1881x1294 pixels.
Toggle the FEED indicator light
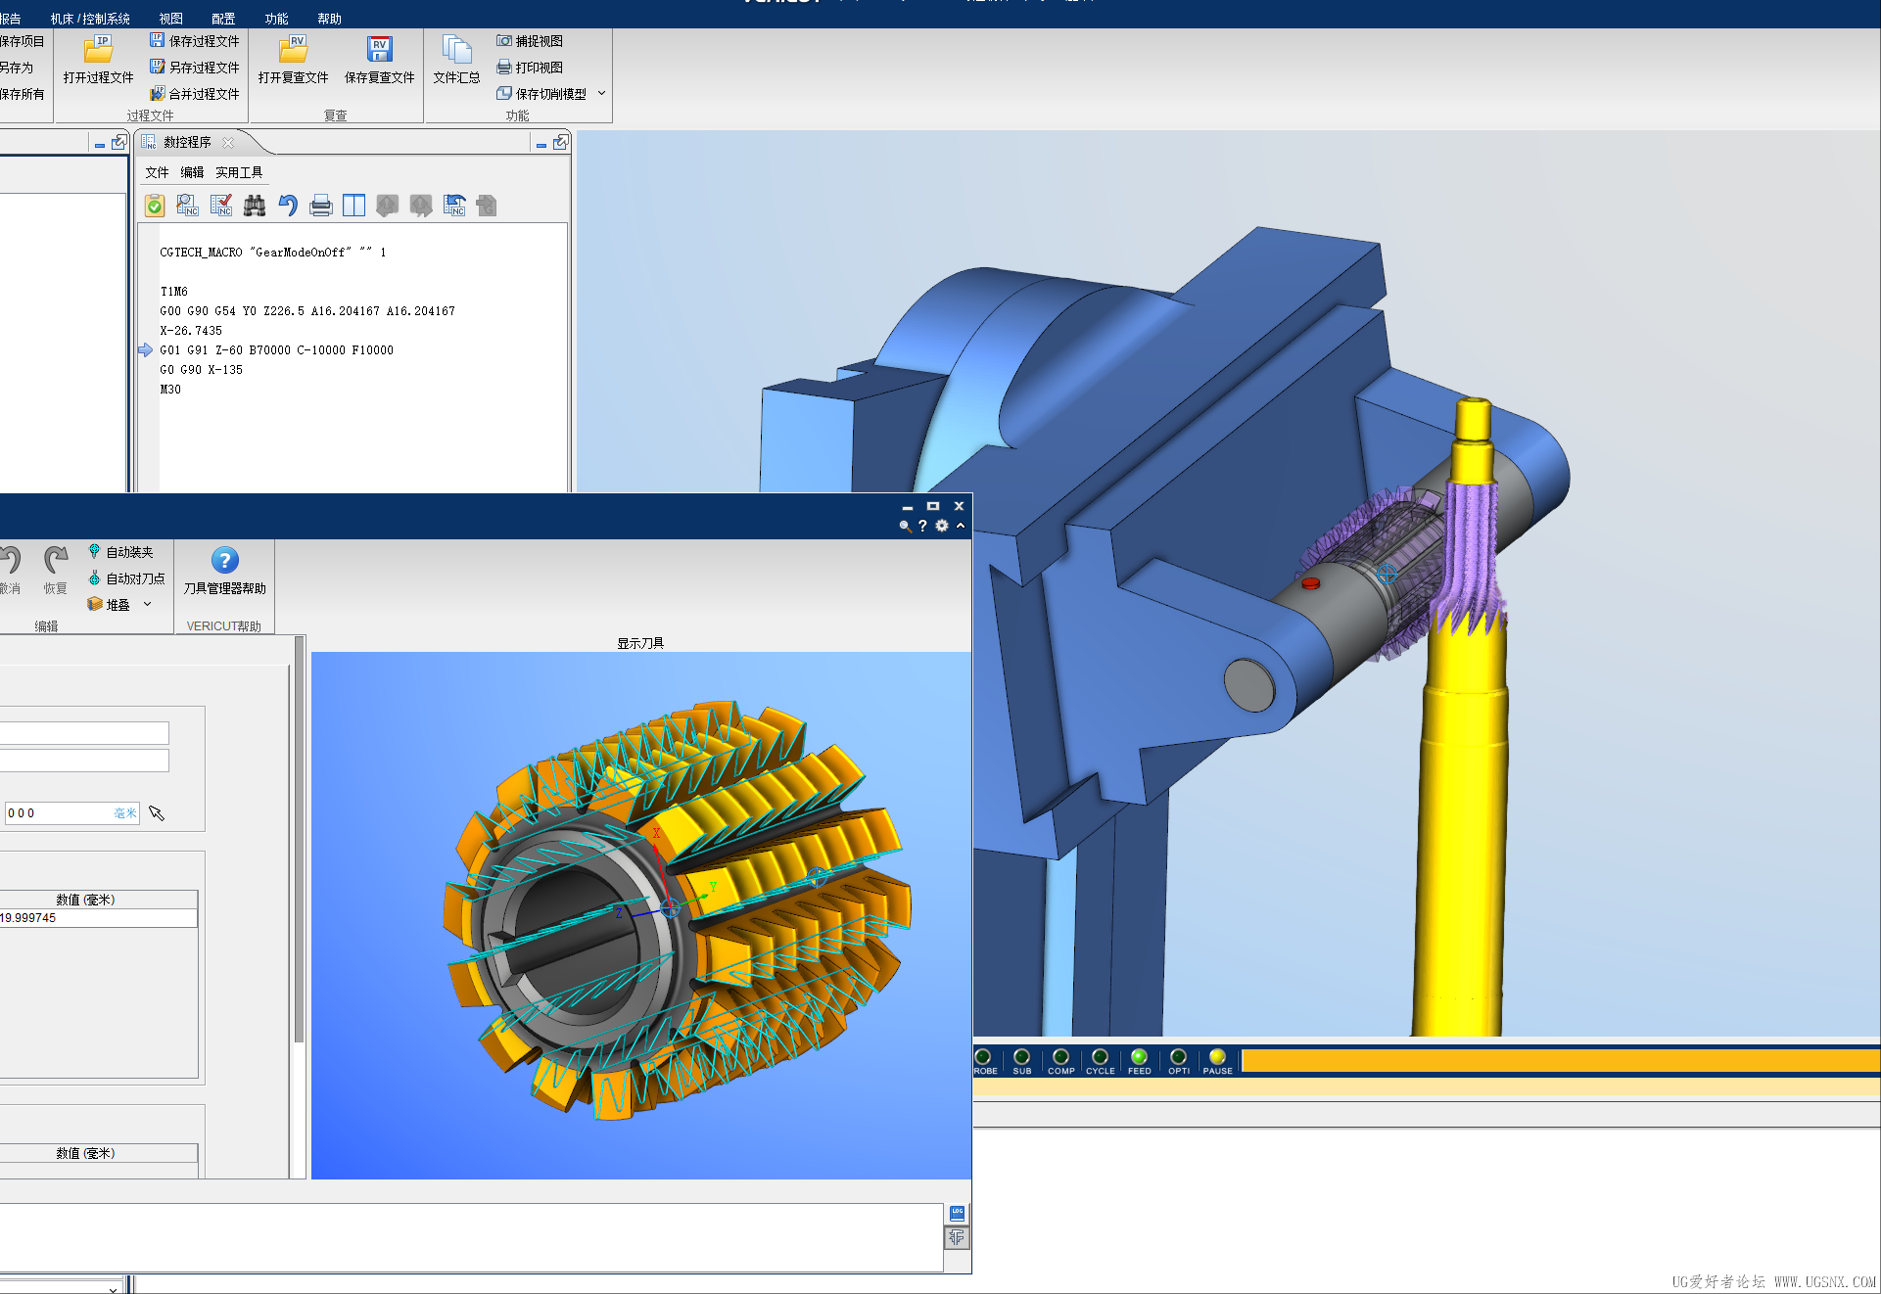point(1139,1057)
